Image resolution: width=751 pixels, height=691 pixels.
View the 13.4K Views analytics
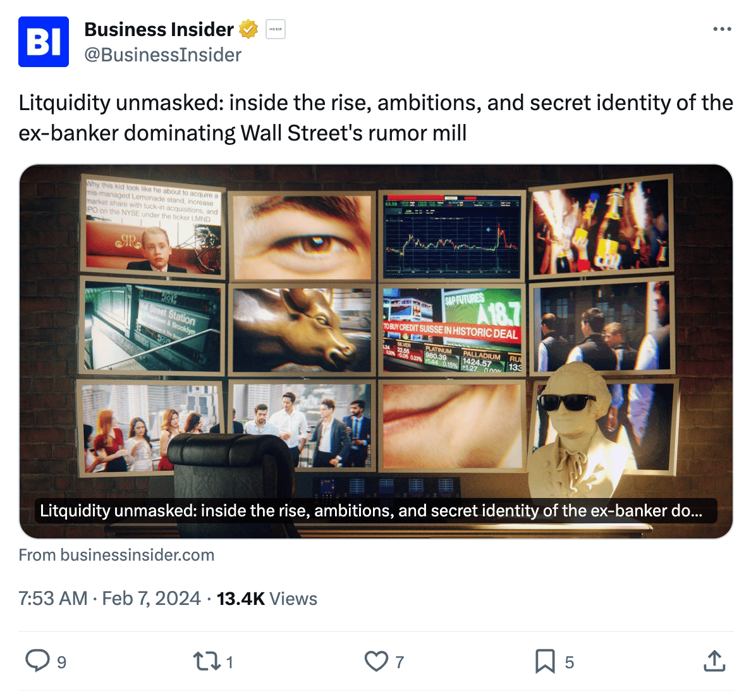[x=267, y=599]
